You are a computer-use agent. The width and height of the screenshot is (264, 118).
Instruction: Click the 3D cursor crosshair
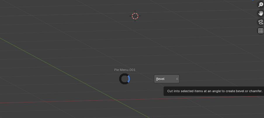(x=135, y=16)
